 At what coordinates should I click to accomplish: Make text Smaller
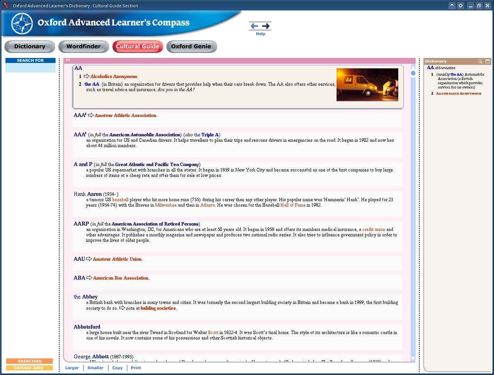95,368
